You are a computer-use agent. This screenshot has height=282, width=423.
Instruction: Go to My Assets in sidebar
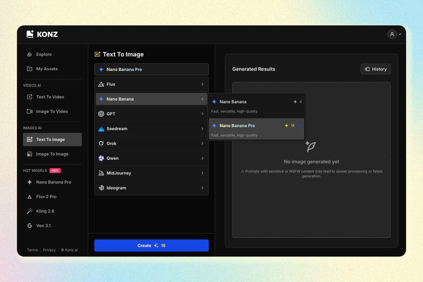(52, 69)
